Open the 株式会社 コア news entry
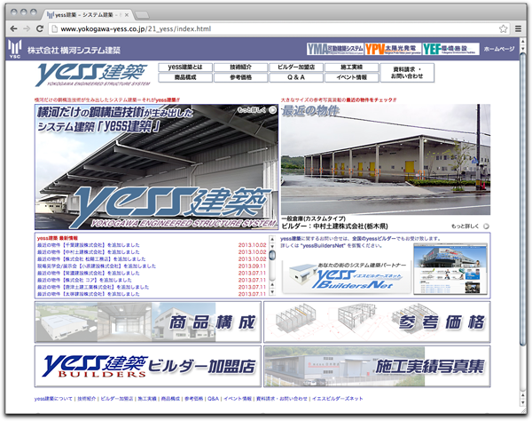The image size is (532, 421). point(84,280)
